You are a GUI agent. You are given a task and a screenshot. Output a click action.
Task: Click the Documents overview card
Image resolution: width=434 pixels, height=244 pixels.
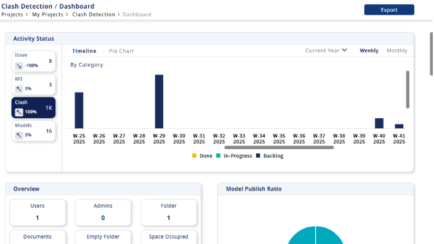[x=38, y=237]
